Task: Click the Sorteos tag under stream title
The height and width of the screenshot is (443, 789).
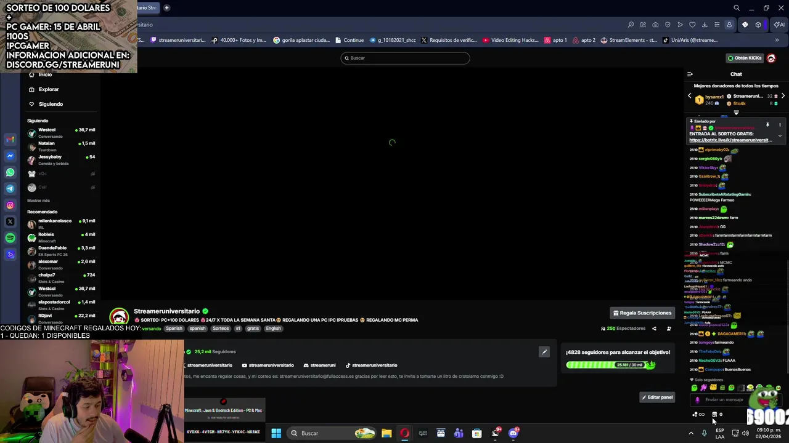Action: [221, 329]
